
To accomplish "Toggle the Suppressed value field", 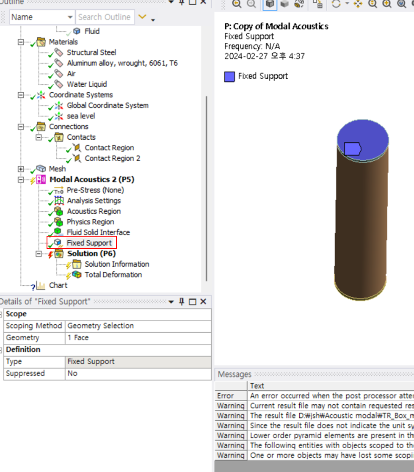I will tap(138, 373).
